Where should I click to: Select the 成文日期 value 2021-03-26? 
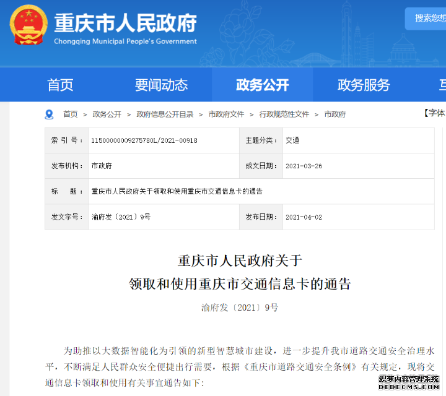click(304, 166)
